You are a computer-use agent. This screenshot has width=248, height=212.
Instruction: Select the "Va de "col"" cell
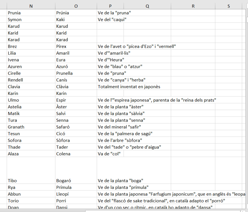(x=109, y=154)
